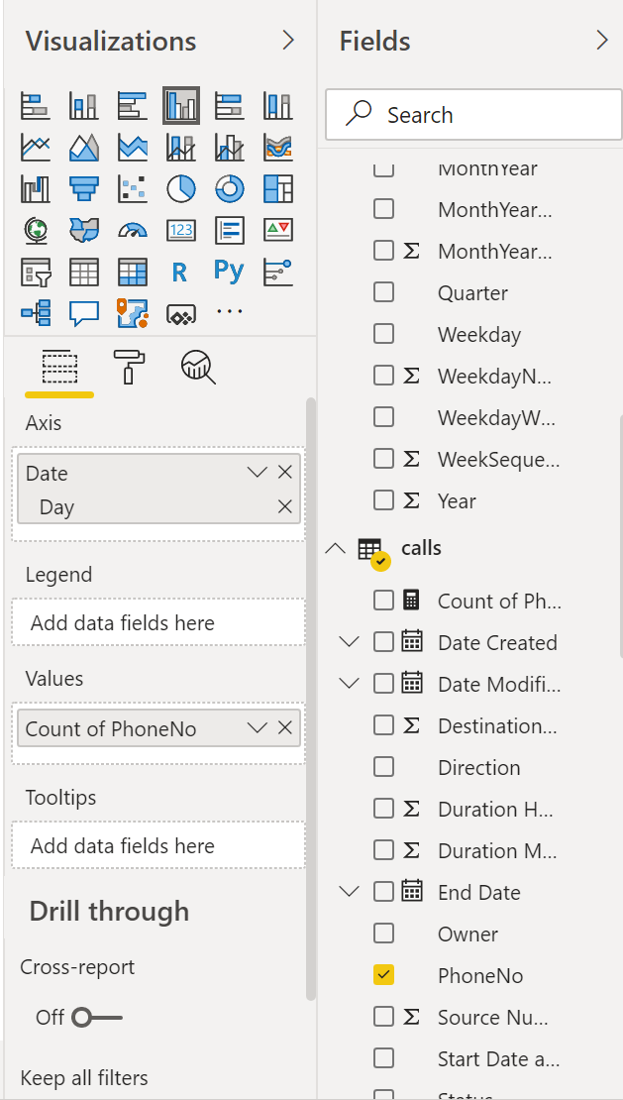The height and width of the screenshot is (1100, 623).
Task: Add a Matrix visual
Action: pos(133,271)
